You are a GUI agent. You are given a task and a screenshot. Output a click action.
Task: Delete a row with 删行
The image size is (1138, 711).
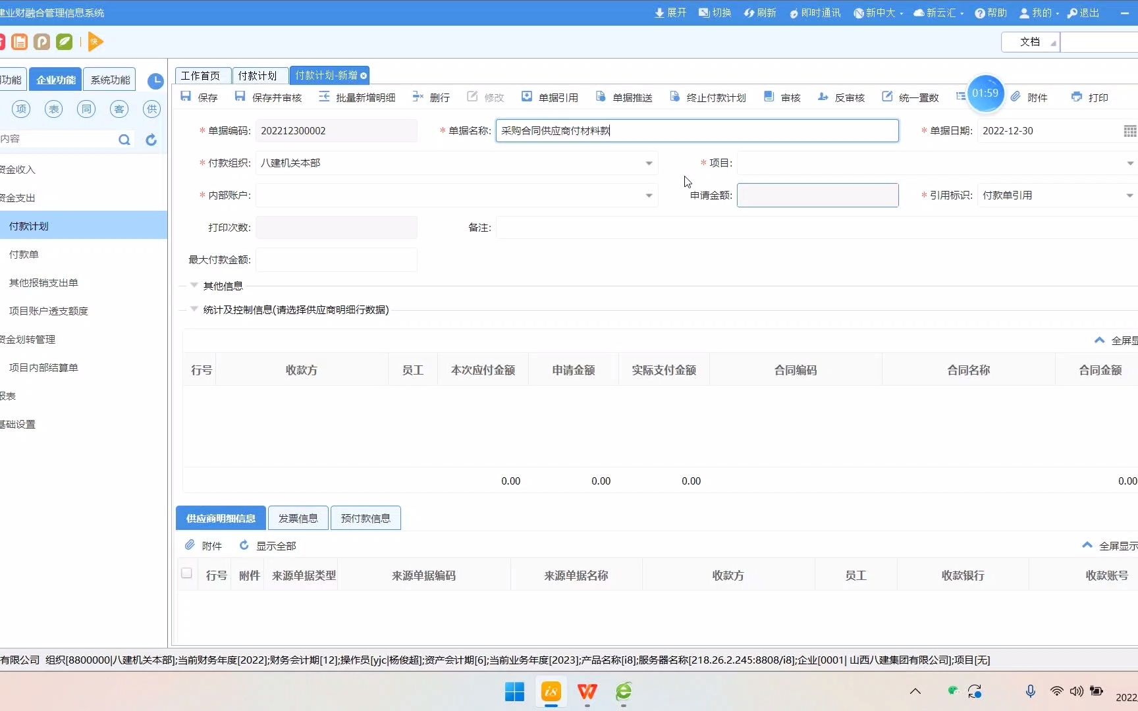431,97
